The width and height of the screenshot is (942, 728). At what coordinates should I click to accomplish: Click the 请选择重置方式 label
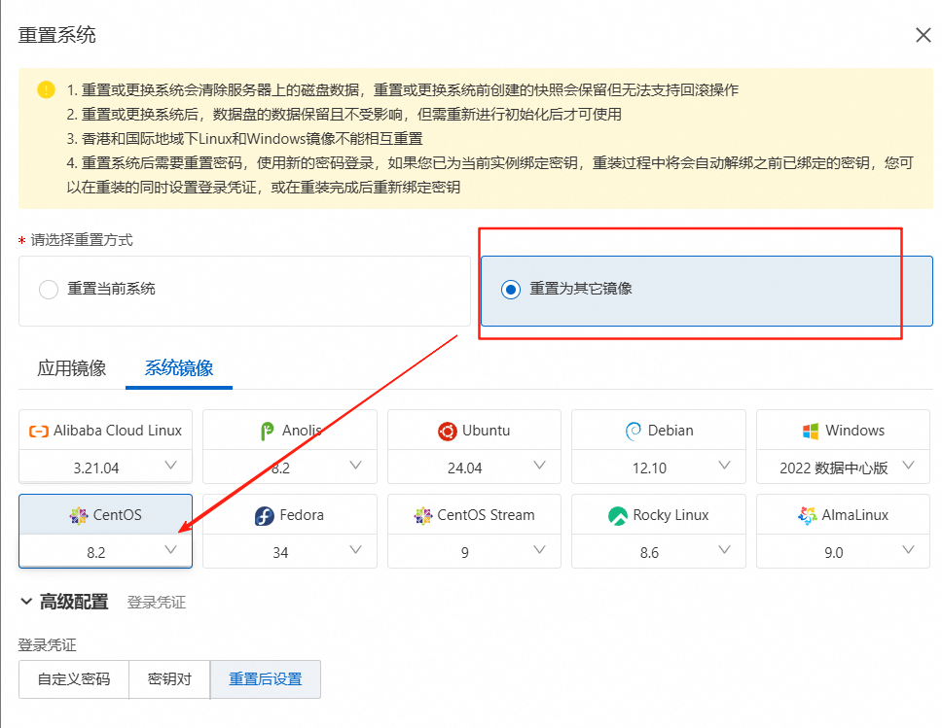tap(82, 240)
